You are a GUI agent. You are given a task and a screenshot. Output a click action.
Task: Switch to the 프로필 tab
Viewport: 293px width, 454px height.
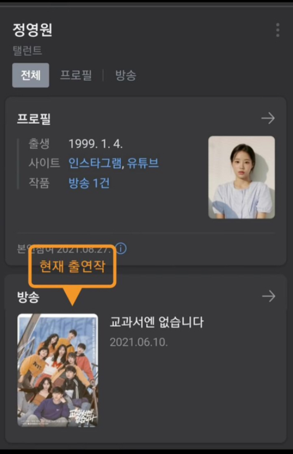[x=76, y=75]
